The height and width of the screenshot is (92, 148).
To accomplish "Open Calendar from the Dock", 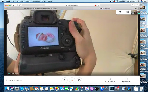I will pyautogui.click(x=37, y=89).
